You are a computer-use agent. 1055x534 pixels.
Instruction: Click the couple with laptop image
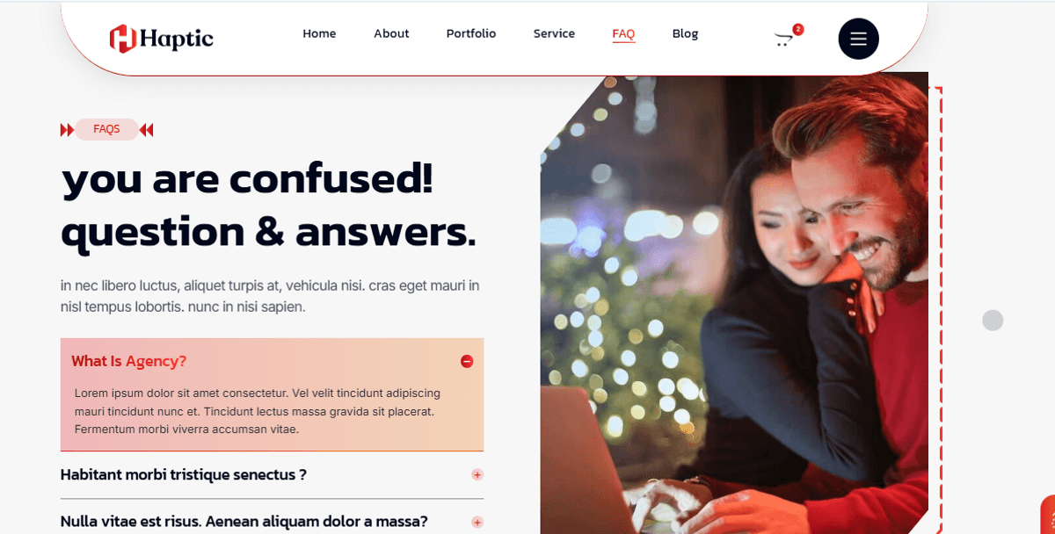tap(734, 303)
